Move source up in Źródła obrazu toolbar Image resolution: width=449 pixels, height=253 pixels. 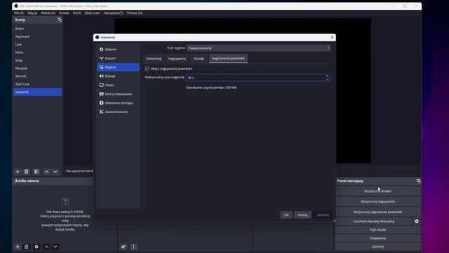click(x=46, y=247)
